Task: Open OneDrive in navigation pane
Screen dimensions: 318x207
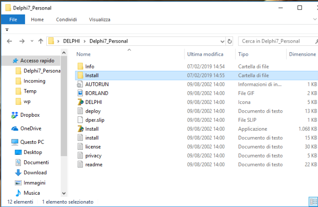Action: click(30, 128)
